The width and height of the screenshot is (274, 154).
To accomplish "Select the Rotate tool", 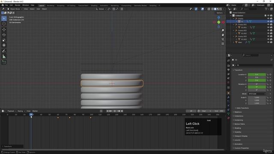I will (4, 35).
